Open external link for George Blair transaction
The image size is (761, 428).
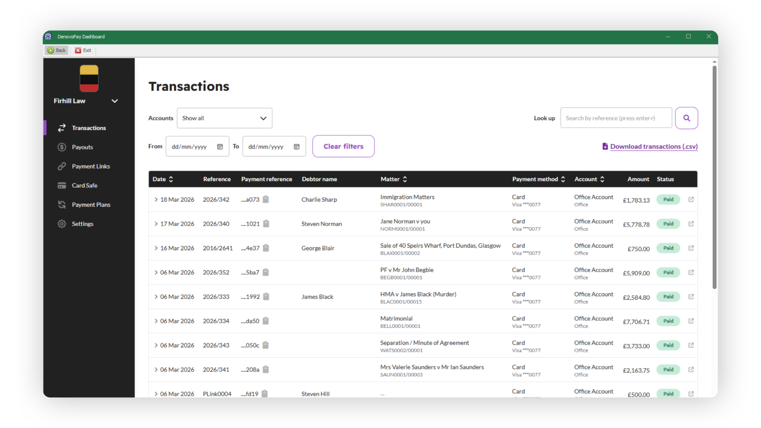click(x=691, y=248)
